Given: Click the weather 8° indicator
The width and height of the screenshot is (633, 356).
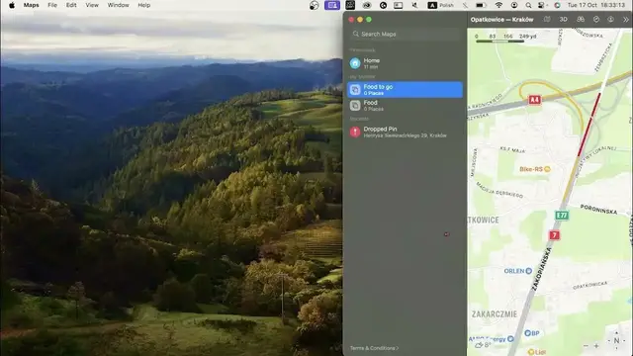Looking at the screenshot, I should click(484, 345).
